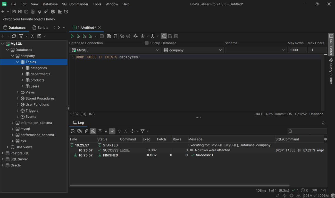The image size is (335, 198).
Task: Switch to the Scripts tab
Action: [40, 27]
